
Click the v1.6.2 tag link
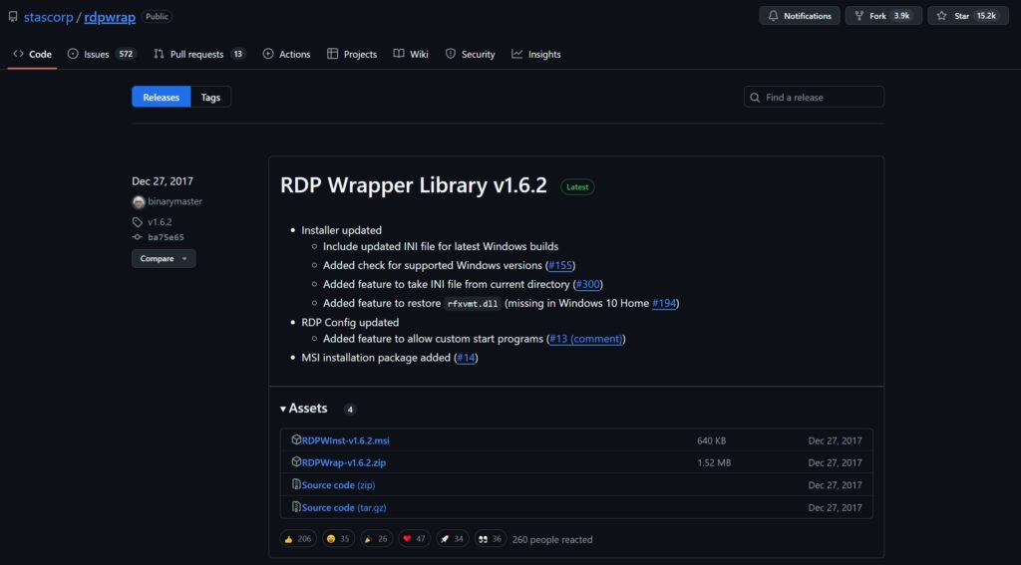(160, 222)
